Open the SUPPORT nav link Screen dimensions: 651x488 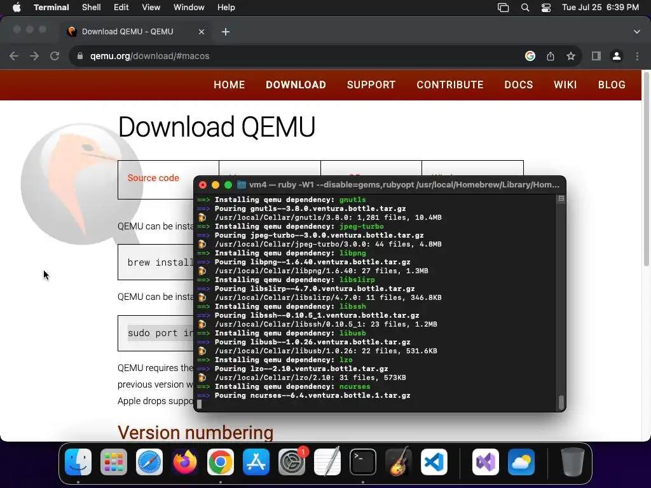(x=371, y=85)
